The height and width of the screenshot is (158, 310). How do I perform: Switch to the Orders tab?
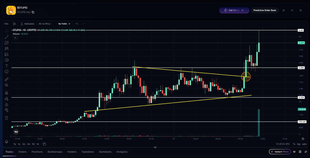(22, 152)
